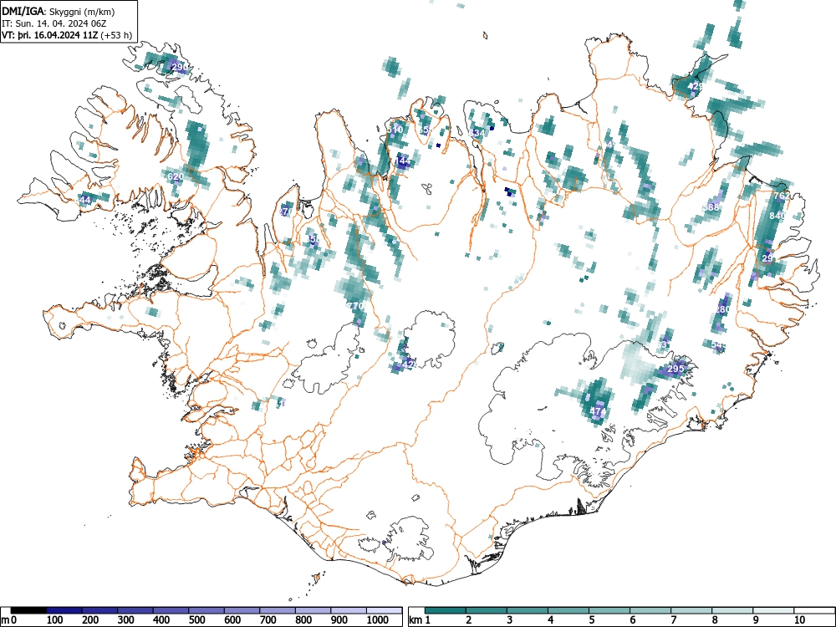Screen dimensions: 836x627
Task: Click the 840 visibility value on the east coast
Action: [777, 216]
